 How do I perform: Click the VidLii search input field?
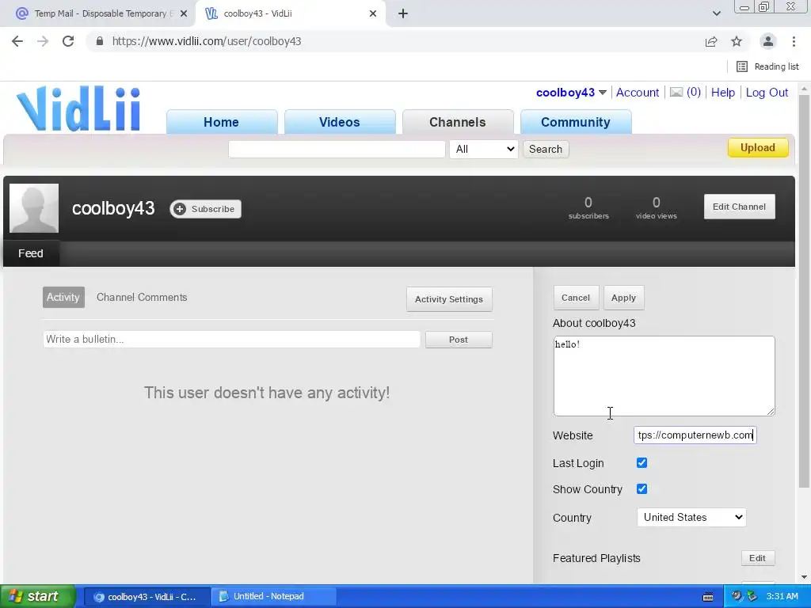click(337, 149)
